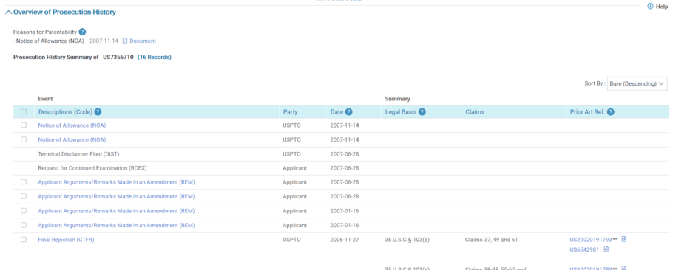
Task: Click the Legal Basis column header
Action: [401, 112]
